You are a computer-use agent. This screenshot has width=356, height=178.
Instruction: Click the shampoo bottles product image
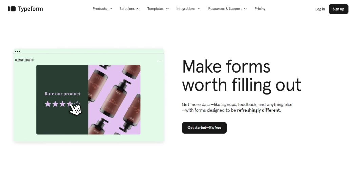coord(114,100)
